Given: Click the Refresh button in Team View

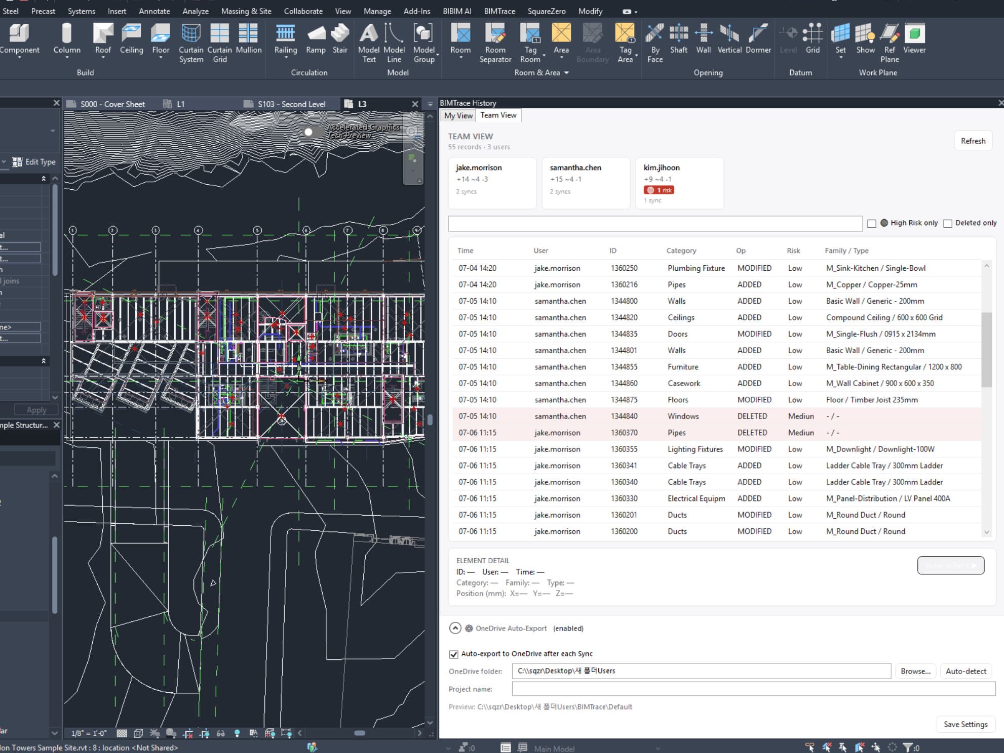Looking at the screenshot, I should 973,141.
